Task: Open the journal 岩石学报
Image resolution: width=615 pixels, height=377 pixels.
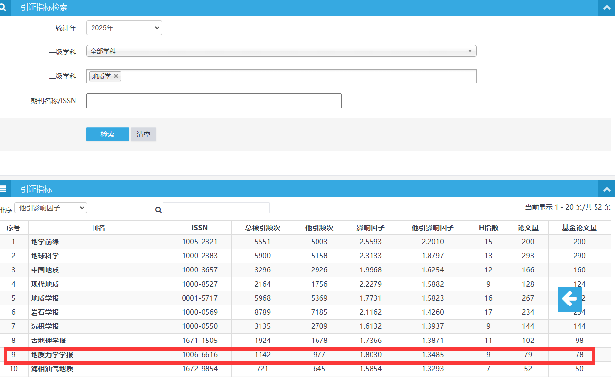Action: tap(45, 312)
